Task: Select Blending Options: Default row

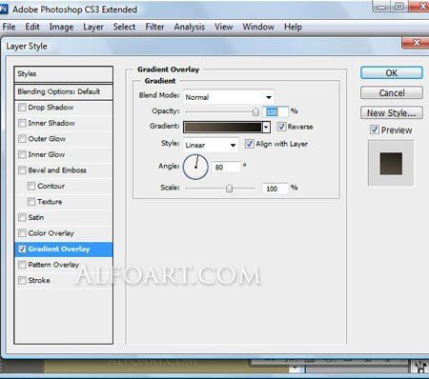Action: click(x=64, y=91)
